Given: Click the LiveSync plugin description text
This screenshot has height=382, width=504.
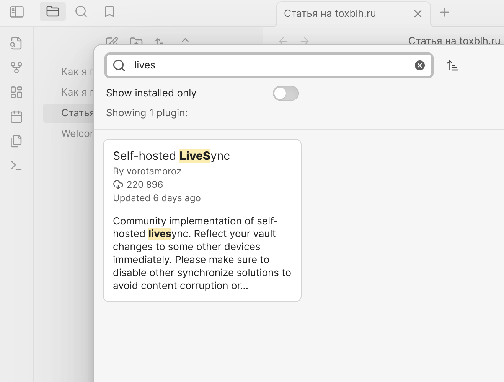Looking at the screenshot, I should [202, 253].
